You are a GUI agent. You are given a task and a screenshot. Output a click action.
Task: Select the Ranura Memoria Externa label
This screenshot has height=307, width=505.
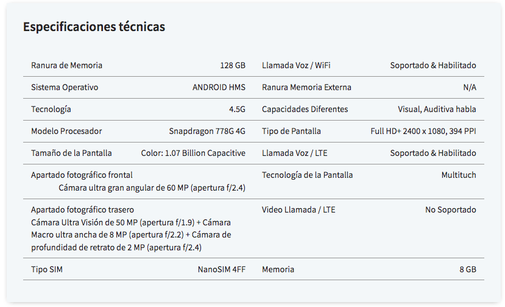coord(306,87)
